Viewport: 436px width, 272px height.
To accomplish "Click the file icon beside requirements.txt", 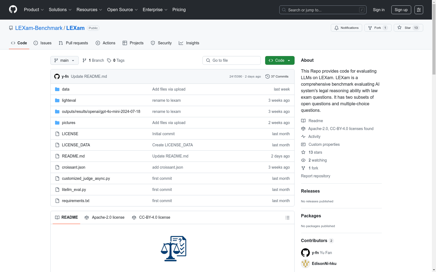I will click(57, 201).
